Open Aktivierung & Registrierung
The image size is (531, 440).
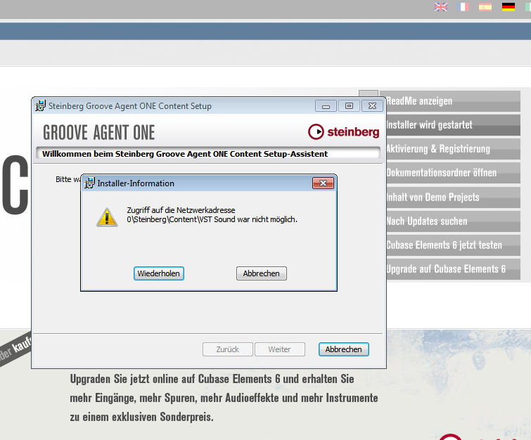(x=453, y=149)
